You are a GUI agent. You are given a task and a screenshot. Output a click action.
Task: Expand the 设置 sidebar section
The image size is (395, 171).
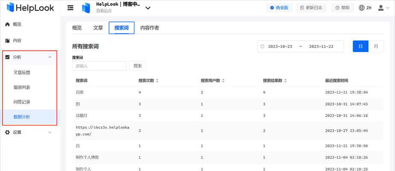(30, 132)
